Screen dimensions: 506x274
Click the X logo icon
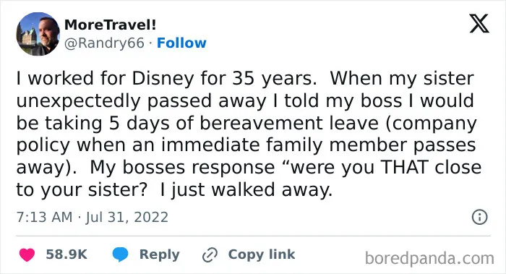(x=479, y=23)
